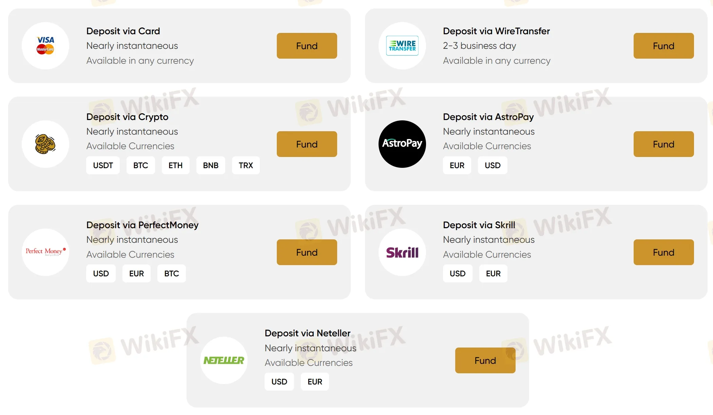Fund deposit via Card
The image size is (713, 415).
point(307,46)
